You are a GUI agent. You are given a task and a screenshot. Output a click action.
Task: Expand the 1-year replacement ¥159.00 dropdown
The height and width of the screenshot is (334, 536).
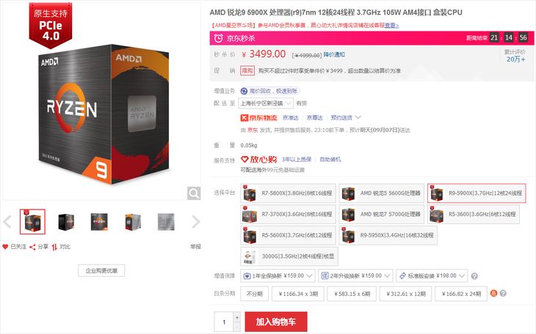[278, 275]
